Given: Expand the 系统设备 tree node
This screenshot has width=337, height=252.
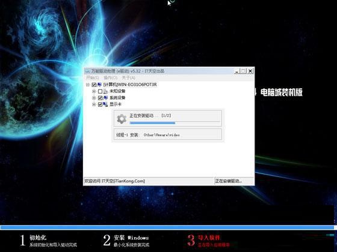Looking at the screenshot, I should (94, 98).
